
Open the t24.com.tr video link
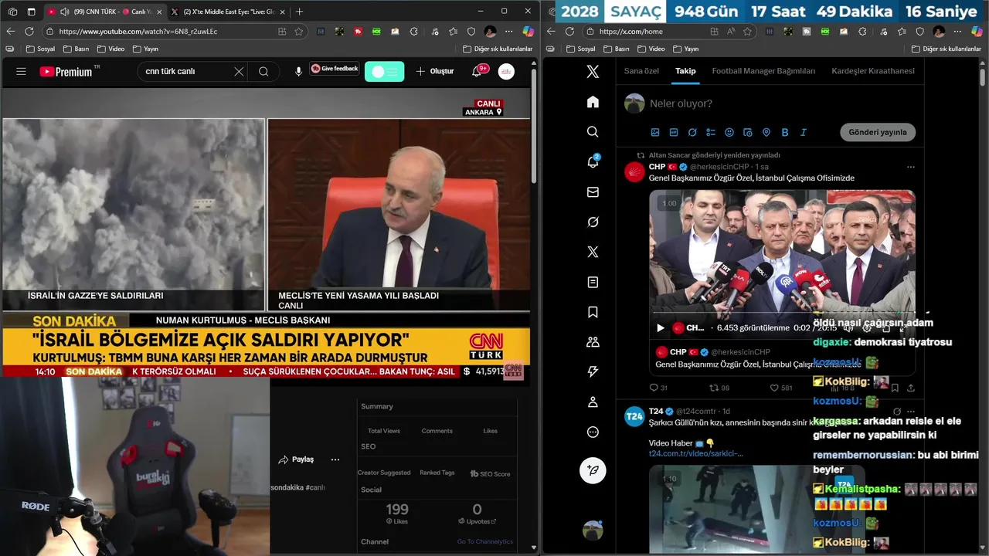(x=695, y=453)
